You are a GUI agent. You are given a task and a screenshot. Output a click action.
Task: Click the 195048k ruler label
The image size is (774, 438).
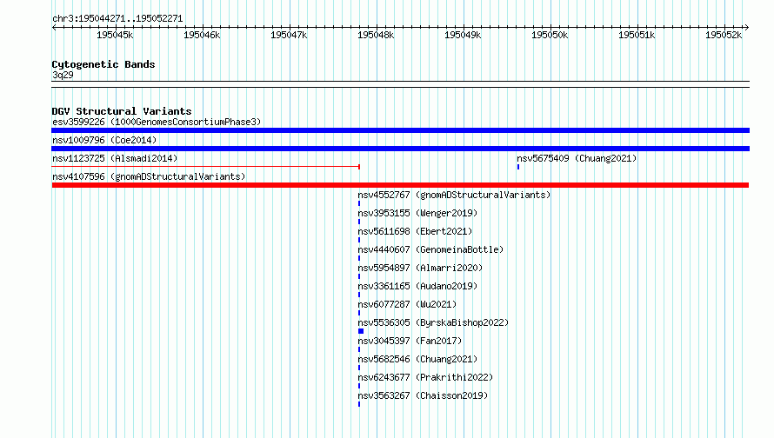point(376,35)
